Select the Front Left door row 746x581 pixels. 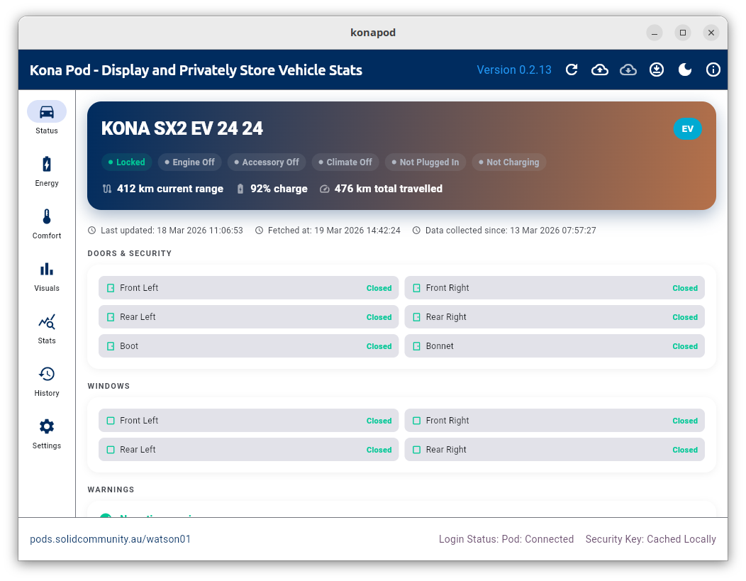248,288
